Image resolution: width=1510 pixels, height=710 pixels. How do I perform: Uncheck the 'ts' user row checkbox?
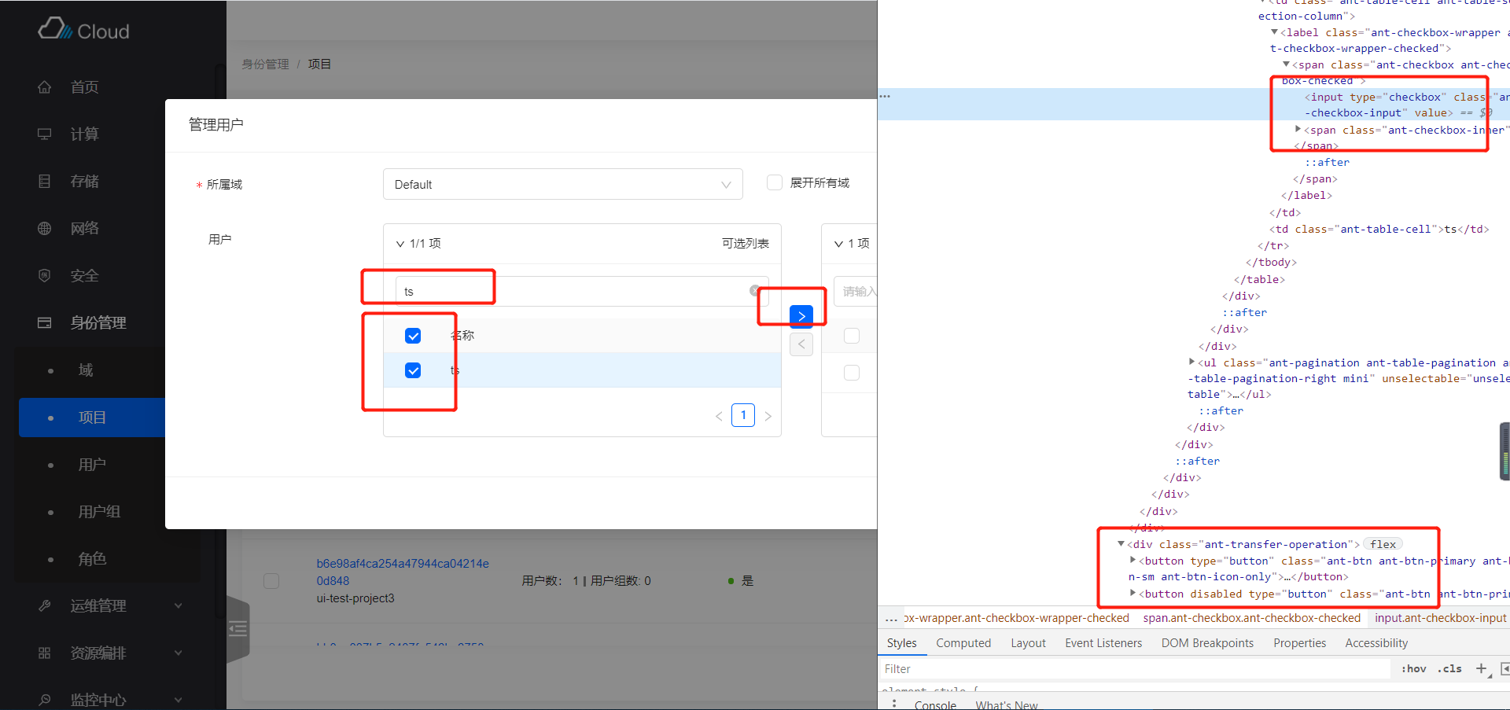point(413,370)
